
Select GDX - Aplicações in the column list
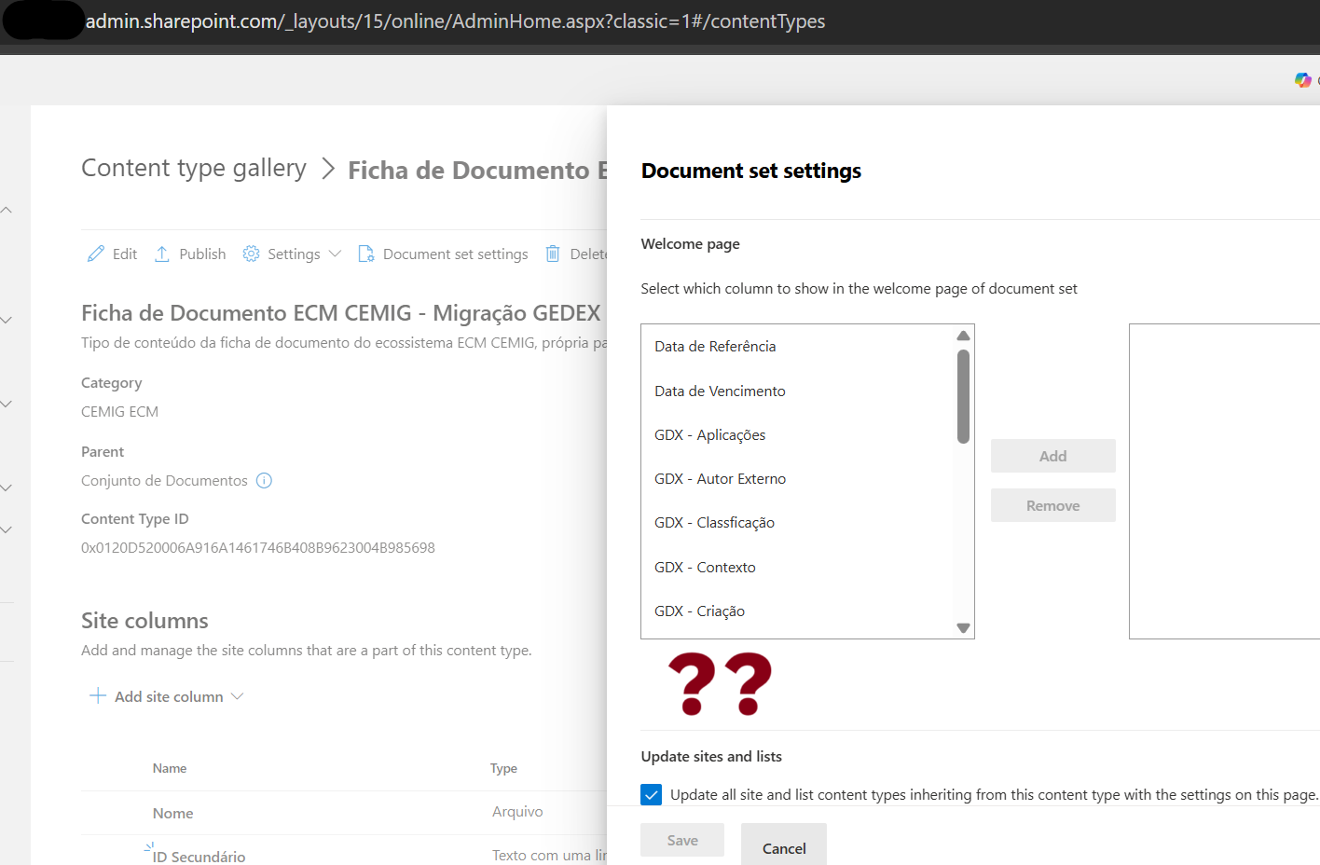(709, 435)
